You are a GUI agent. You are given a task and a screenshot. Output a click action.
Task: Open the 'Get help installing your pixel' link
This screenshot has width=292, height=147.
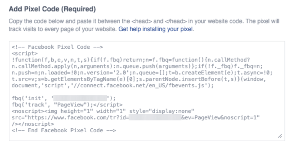click(x=156, y=29)
